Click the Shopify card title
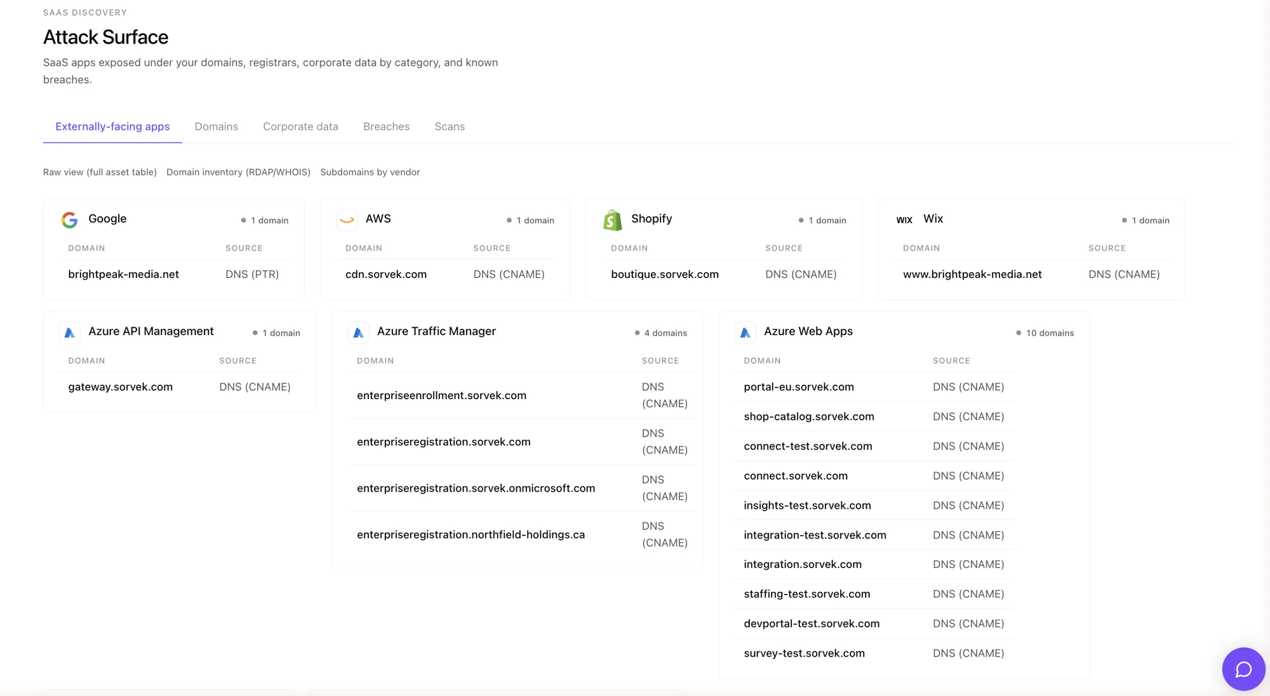Screen dimensions: 1270x696 652,218
